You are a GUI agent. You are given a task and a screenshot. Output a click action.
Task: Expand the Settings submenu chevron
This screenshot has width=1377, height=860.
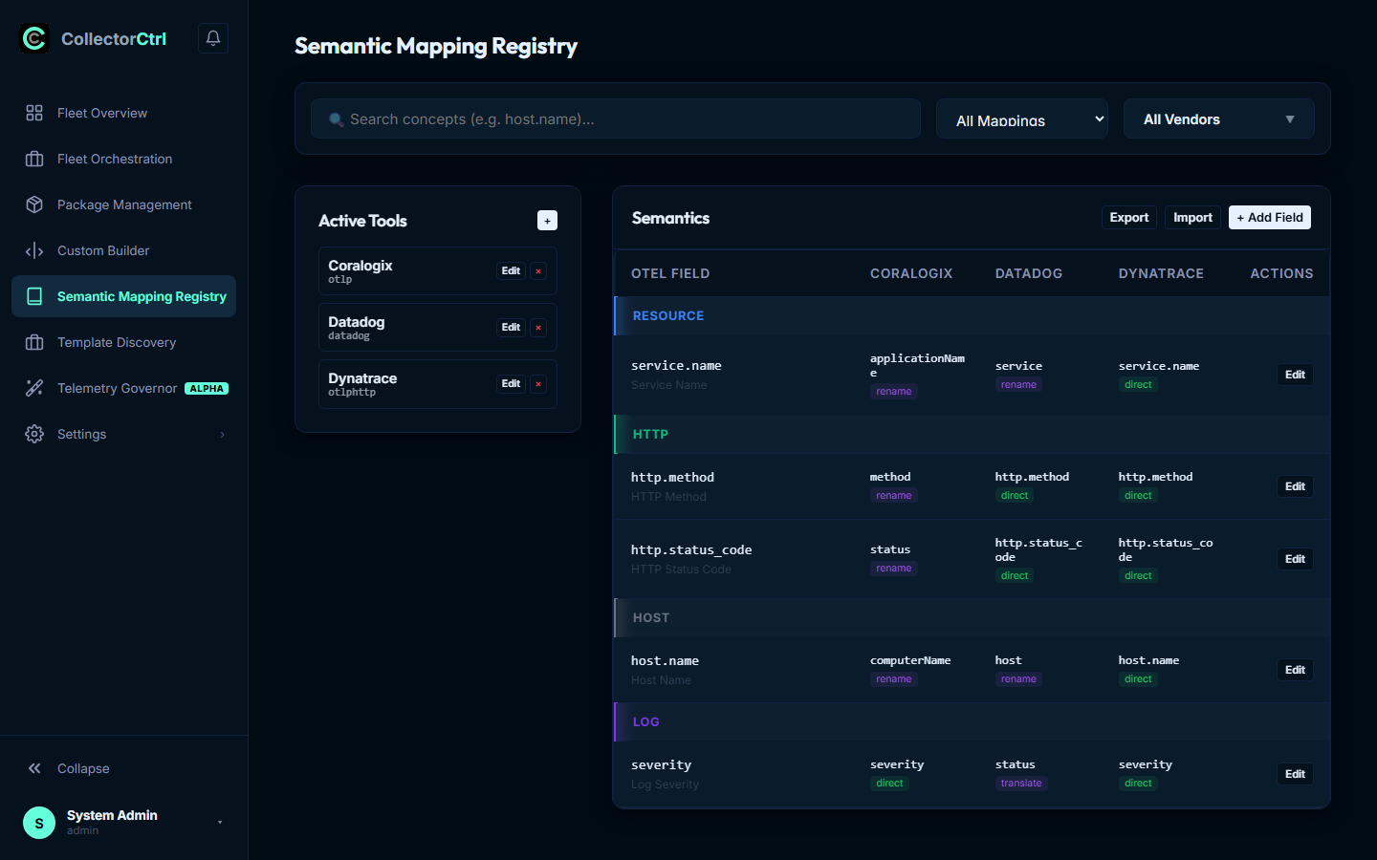(x=223, y=435)
